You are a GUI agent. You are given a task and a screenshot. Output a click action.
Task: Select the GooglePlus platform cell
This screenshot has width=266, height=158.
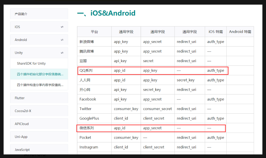coord(94,118)
